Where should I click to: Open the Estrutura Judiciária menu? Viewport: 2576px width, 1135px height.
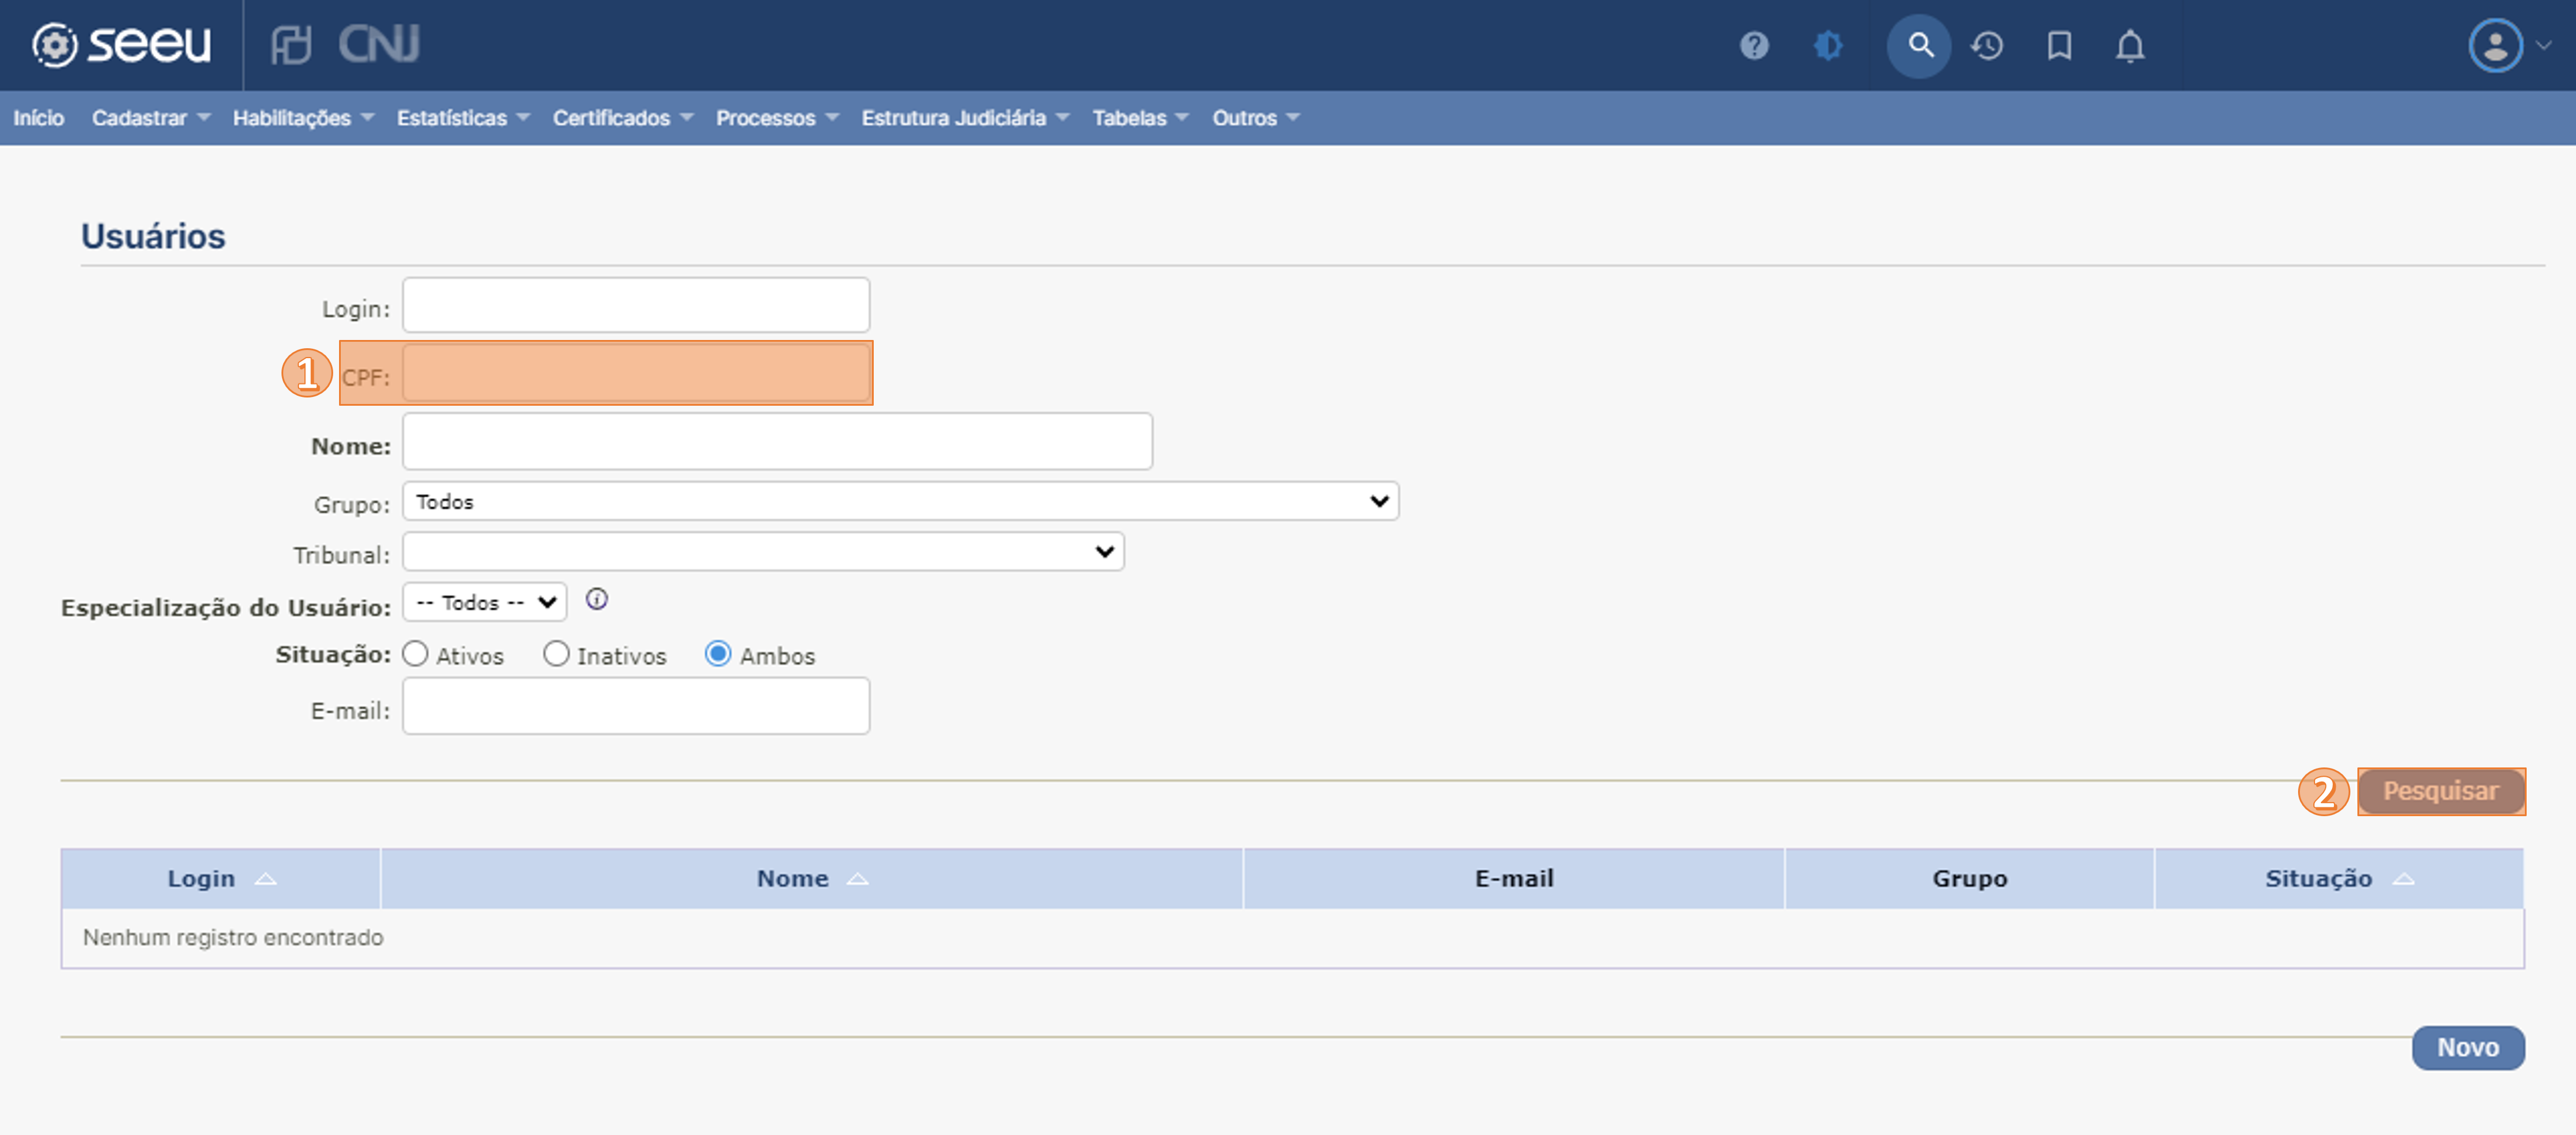964,118
